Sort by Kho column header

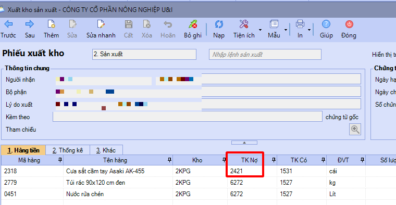click(197, 160)
